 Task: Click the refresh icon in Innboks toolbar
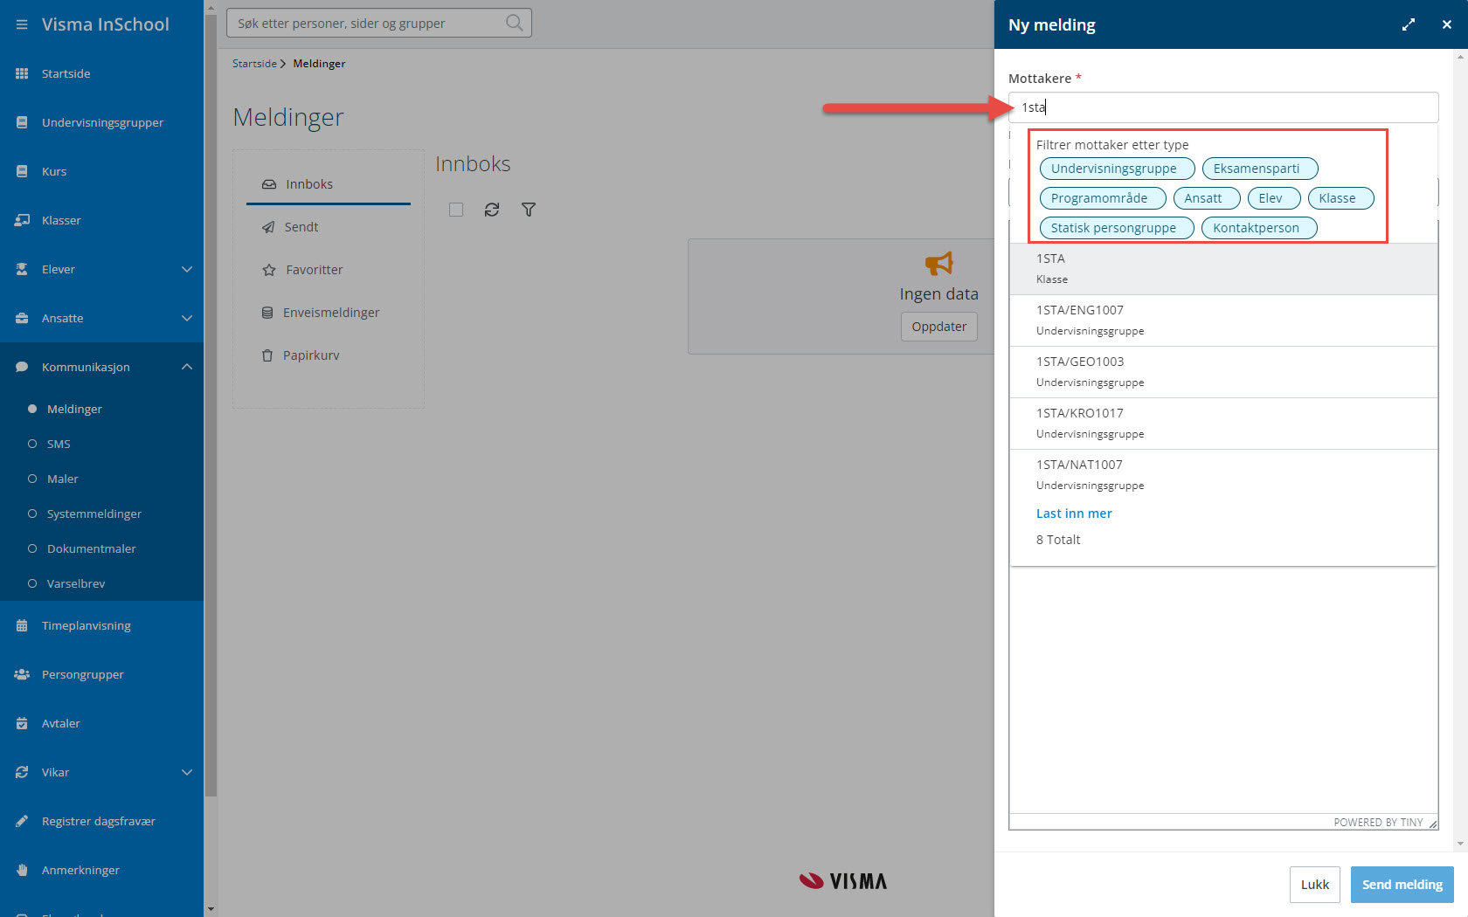pos(492,210)
